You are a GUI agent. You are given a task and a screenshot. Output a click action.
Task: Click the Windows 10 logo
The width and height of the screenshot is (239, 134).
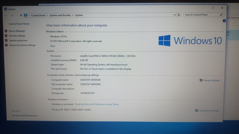click(x=190, y=41)
